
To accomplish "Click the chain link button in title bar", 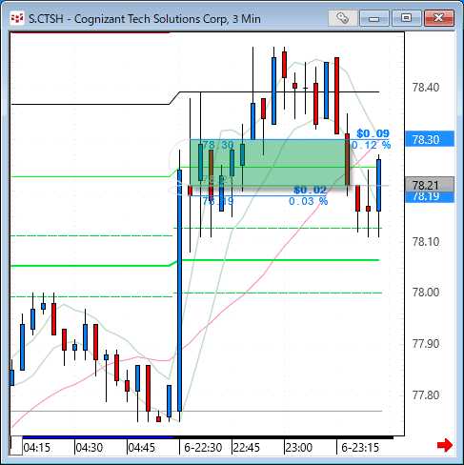I will tap(342, 18).
